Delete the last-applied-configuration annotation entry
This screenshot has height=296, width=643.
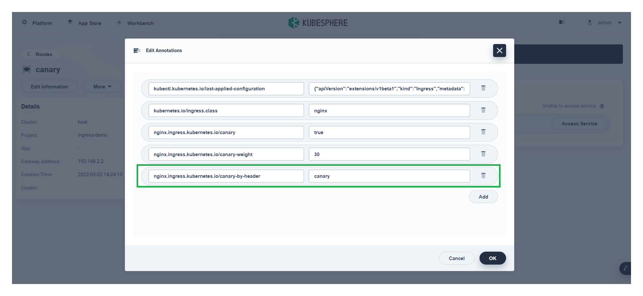(483, 88)
